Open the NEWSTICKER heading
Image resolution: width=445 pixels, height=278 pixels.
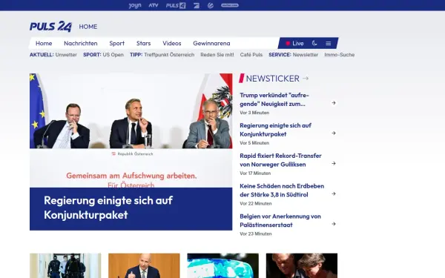(272, 79)
